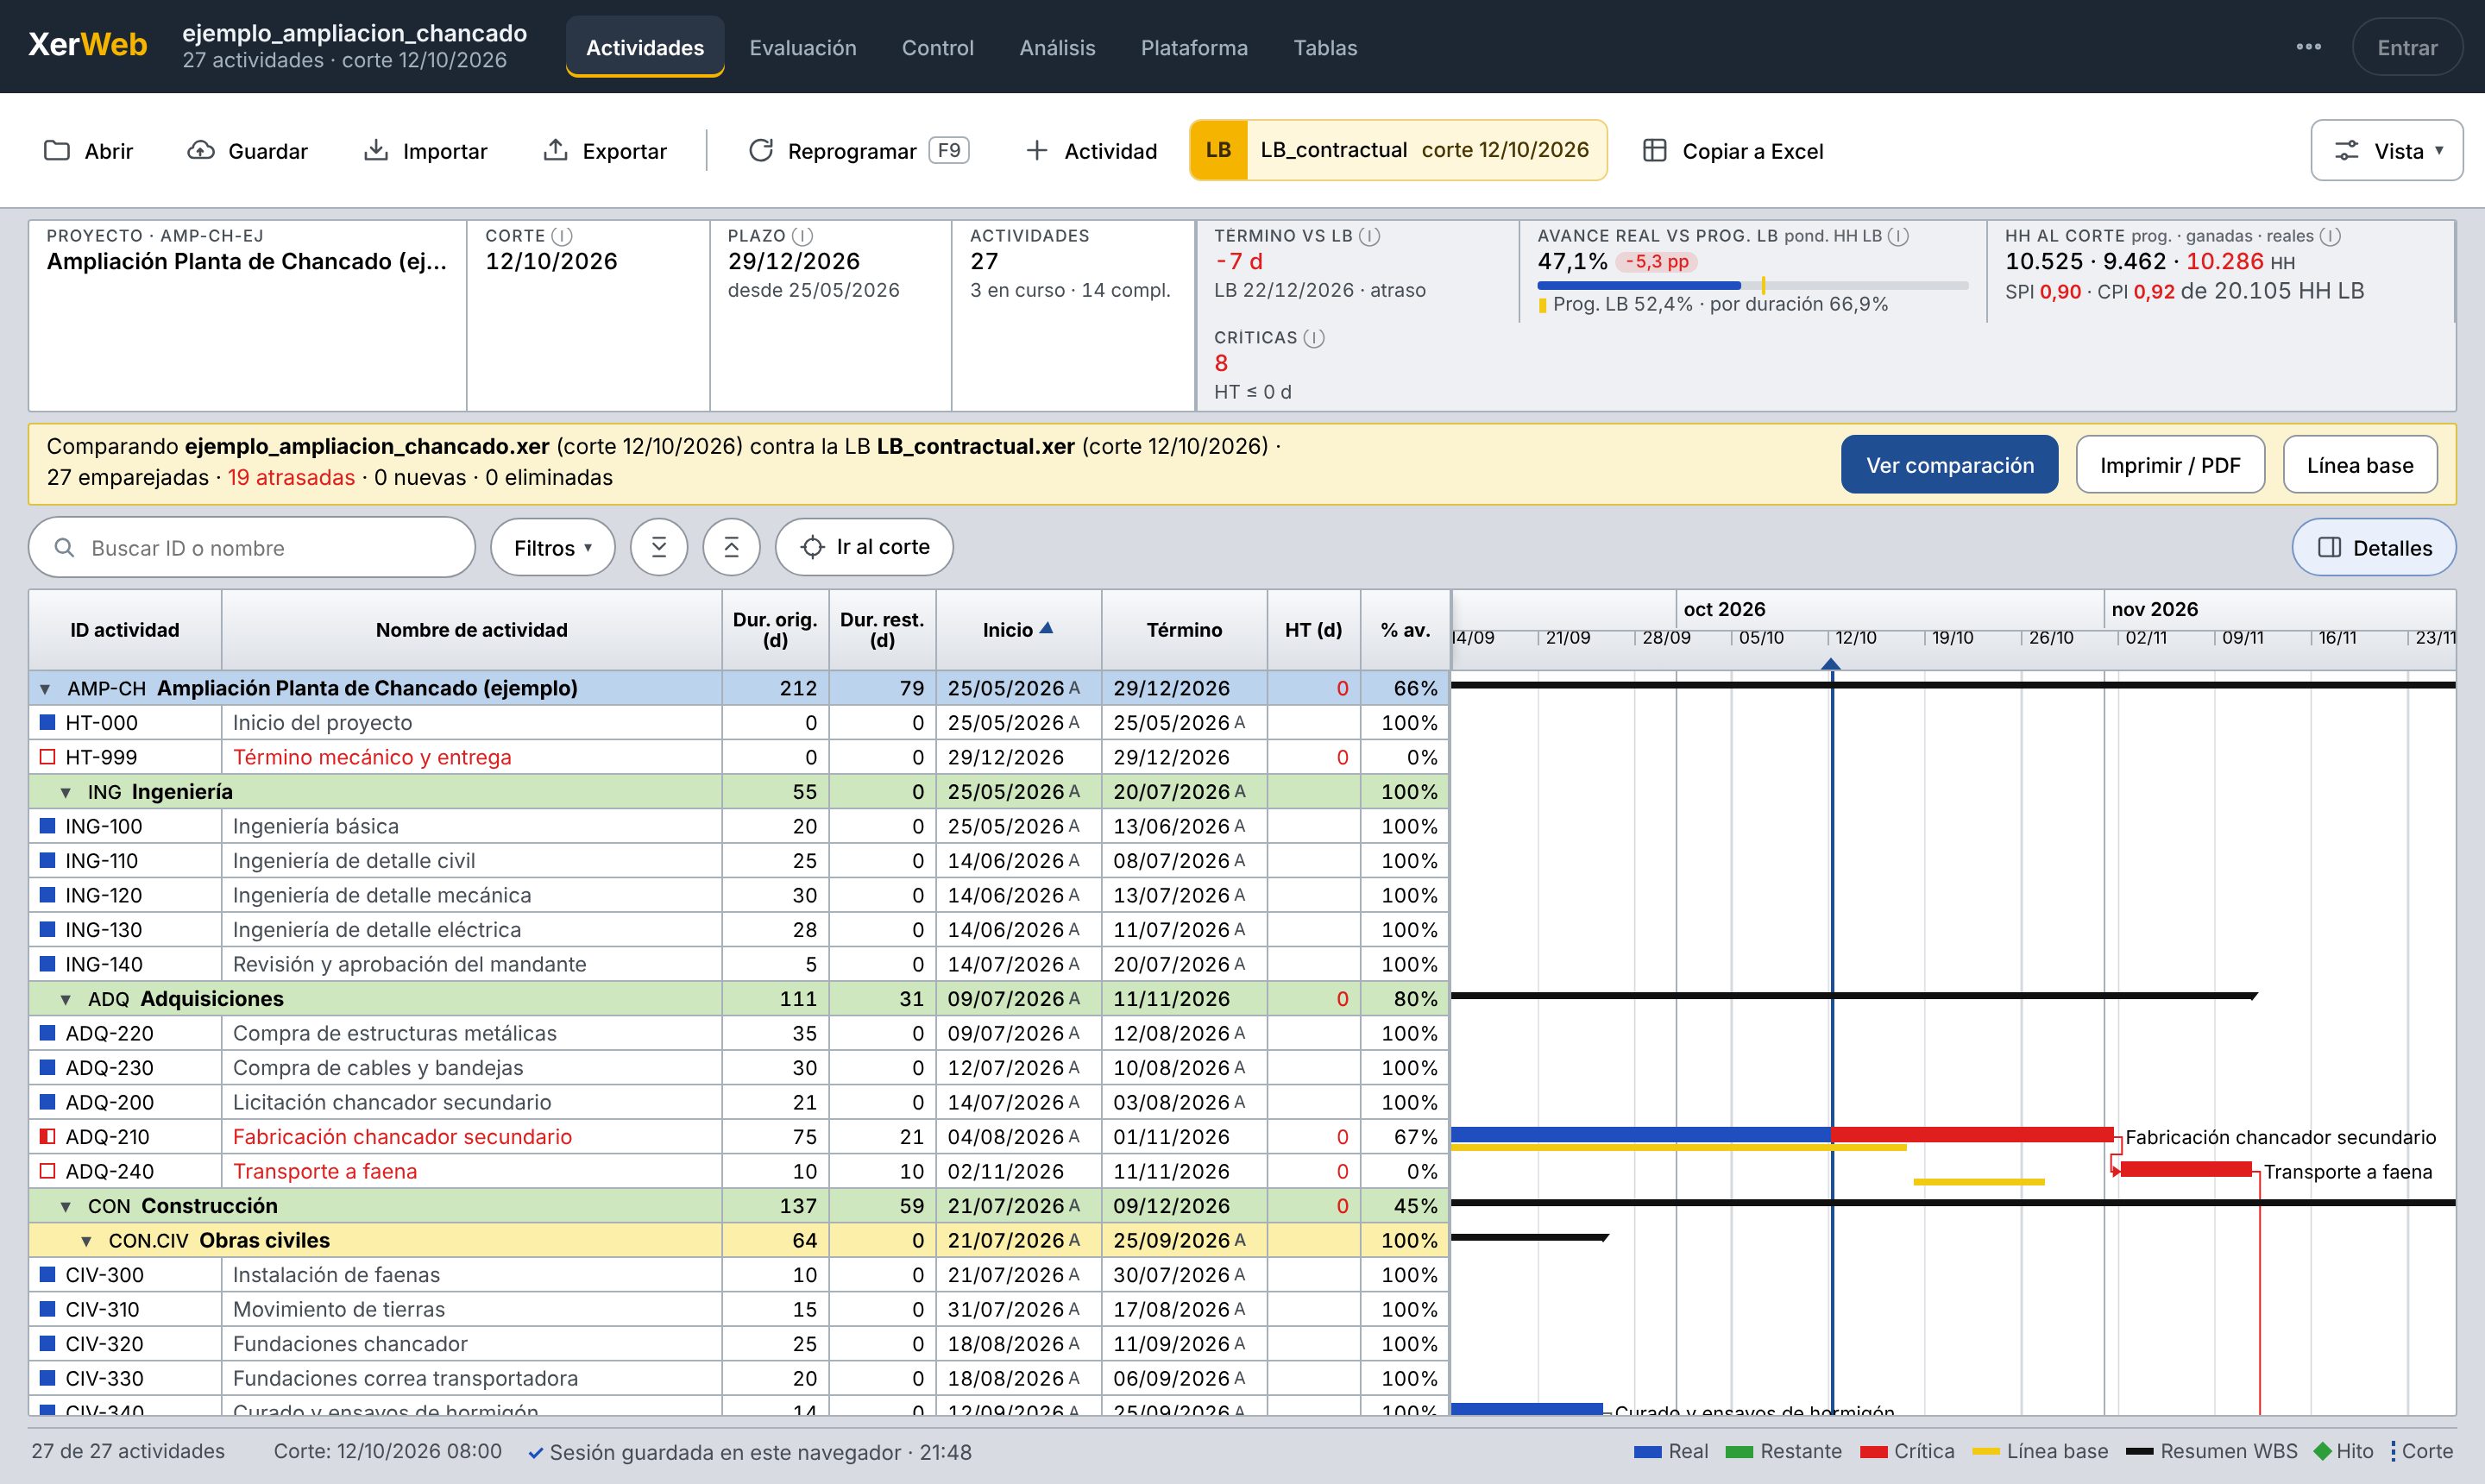Collapse the CON Construcción group
Screen dimensions: 2485x1484
[x=66, y=1206]
